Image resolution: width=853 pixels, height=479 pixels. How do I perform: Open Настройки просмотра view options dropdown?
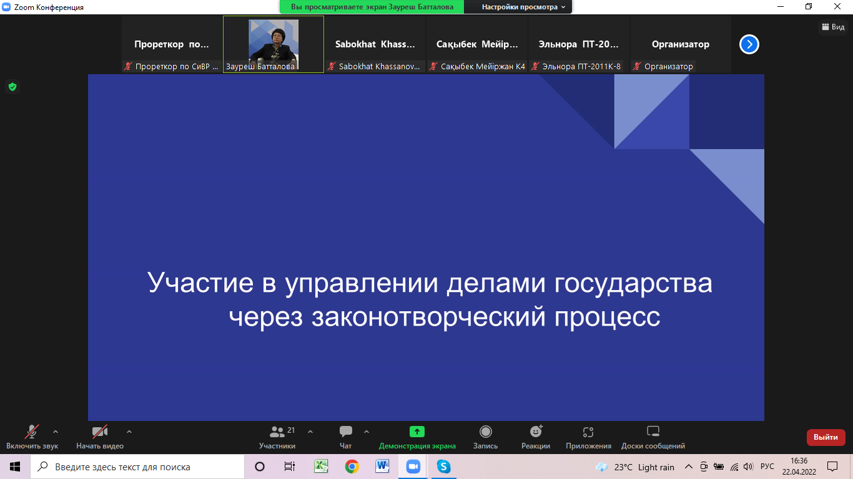coord(523,7)
